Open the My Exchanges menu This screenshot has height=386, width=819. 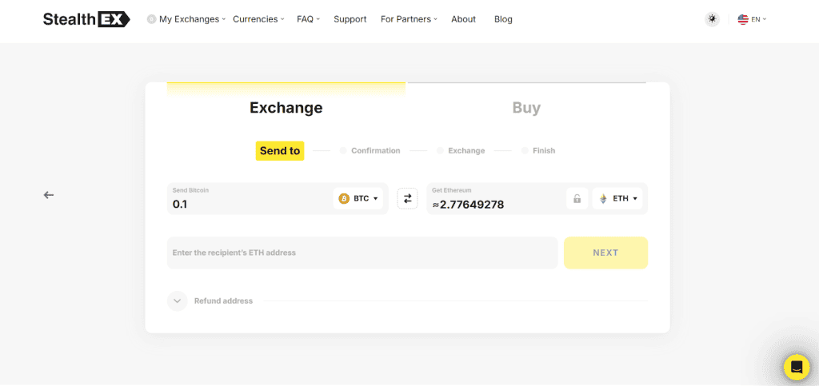coord(192,19)
